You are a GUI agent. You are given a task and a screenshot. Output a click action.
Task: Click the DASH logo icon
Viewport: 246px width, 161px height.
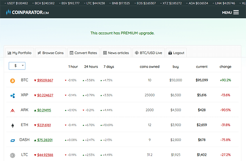[x=13, y=141]
